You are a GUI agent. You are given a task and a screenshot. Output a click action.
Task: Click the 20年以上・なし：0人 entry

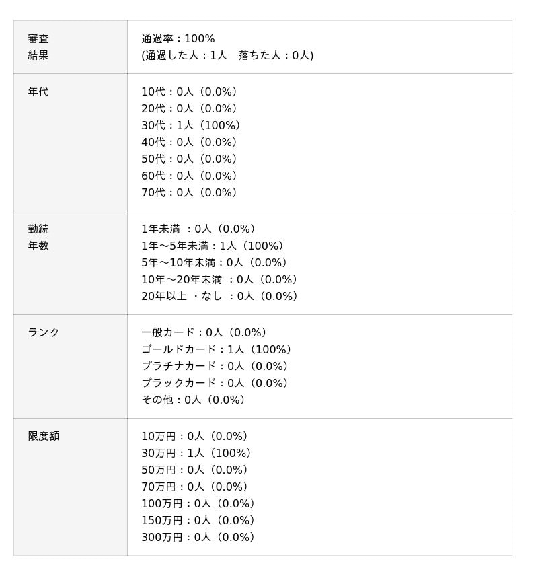pyautogui.click(x=222, y=297)
